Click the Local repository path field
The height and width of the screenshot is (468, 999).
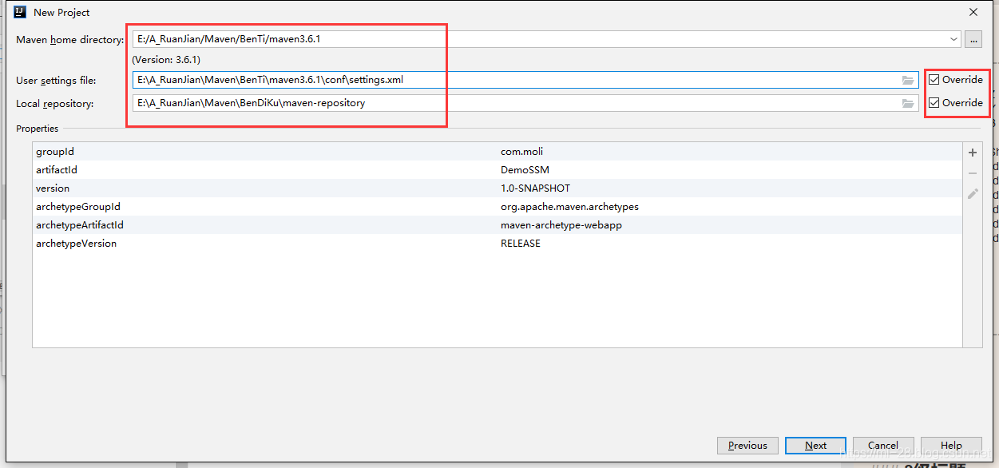coord(525,103)
